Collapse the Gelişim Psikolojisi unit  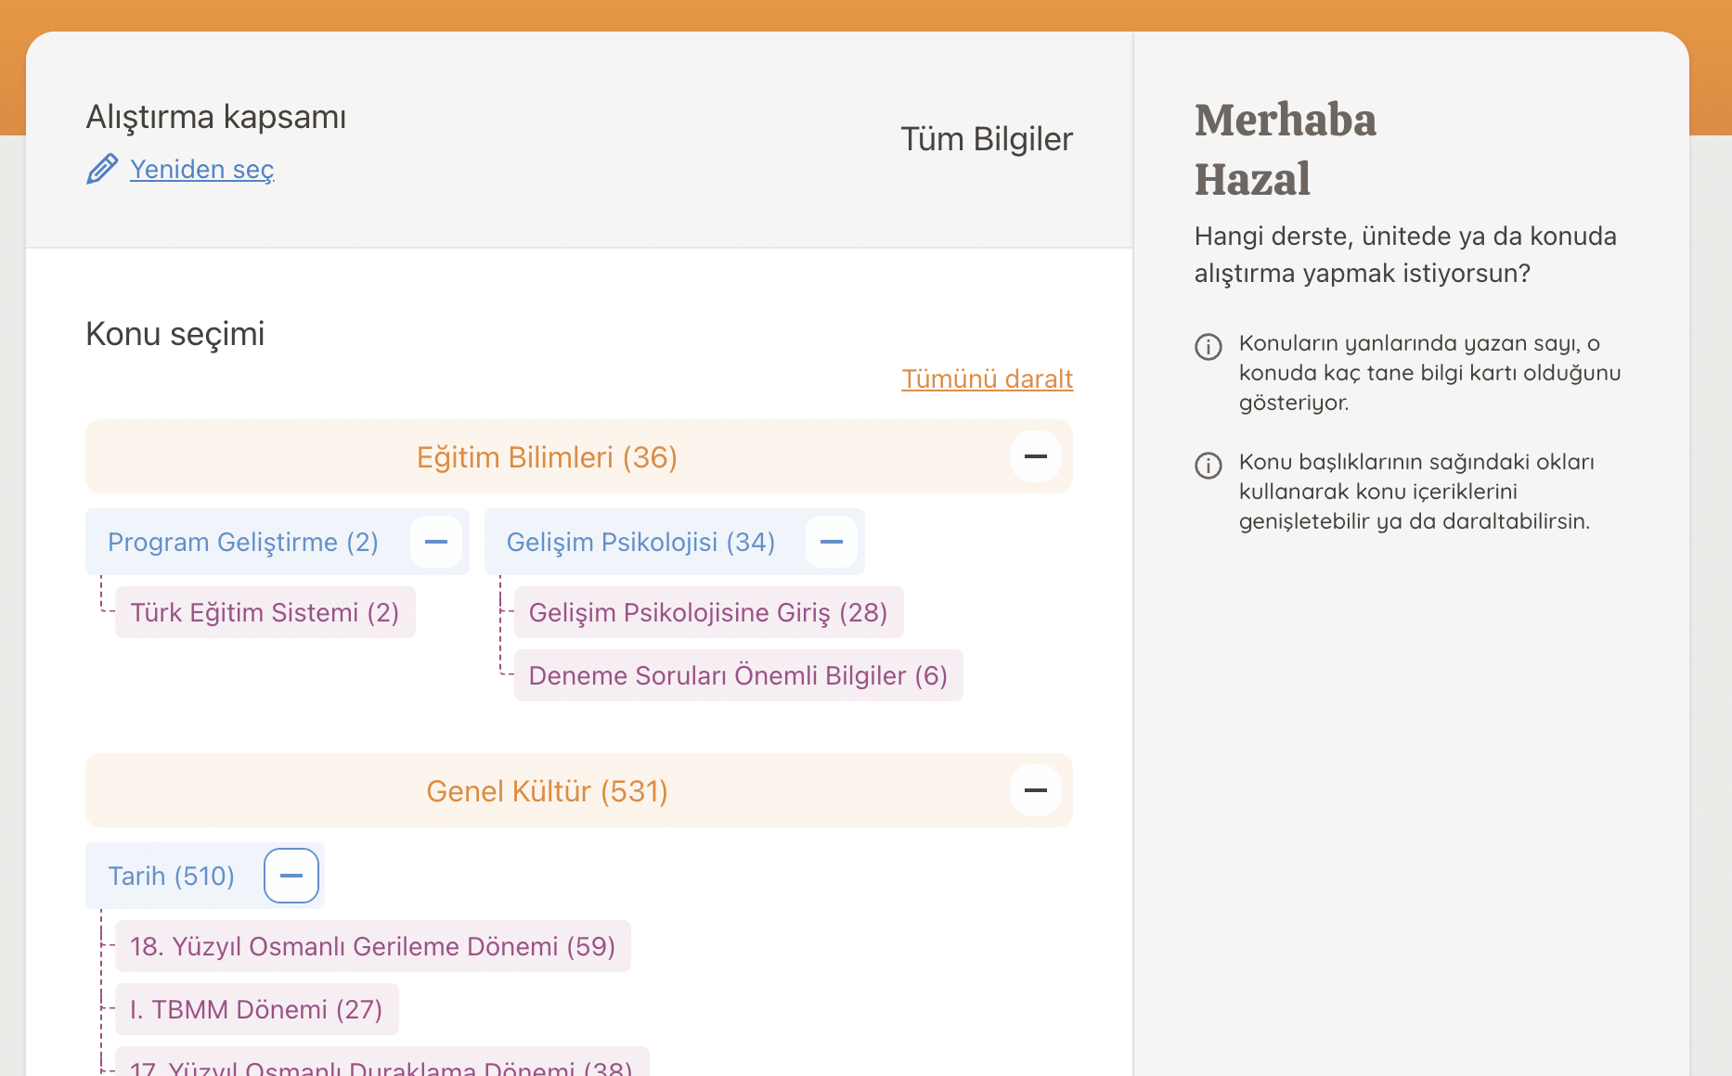[x=832, y=542]
